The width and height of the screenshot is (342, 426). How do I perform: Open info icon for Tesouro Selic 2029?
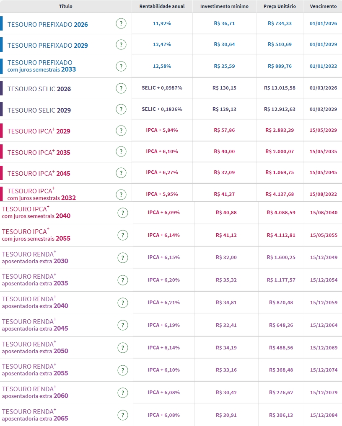tap(121, 110)
